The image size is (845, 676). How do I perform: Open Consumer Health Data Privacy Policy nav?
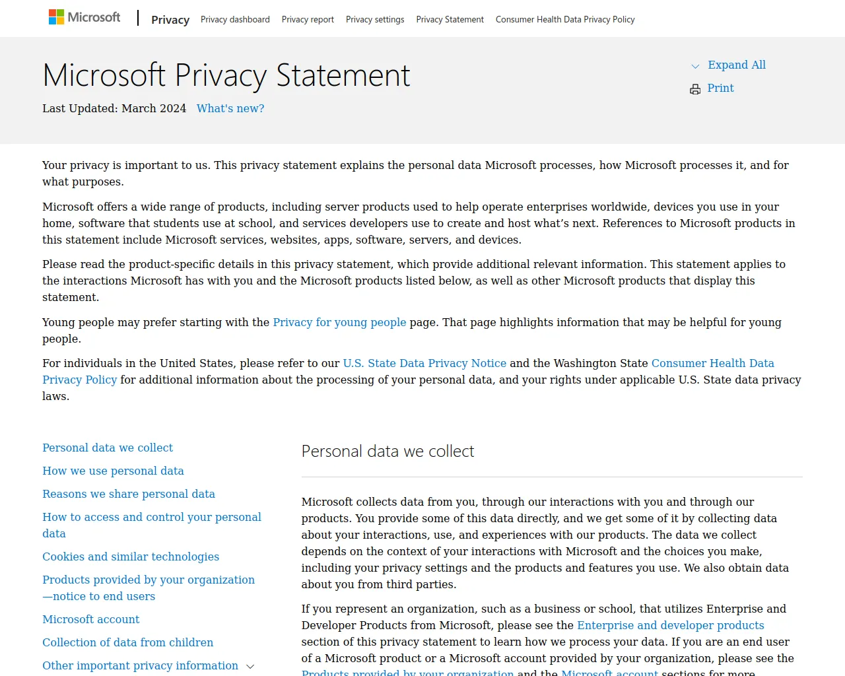pyautogui.click(x=565, y=20)
